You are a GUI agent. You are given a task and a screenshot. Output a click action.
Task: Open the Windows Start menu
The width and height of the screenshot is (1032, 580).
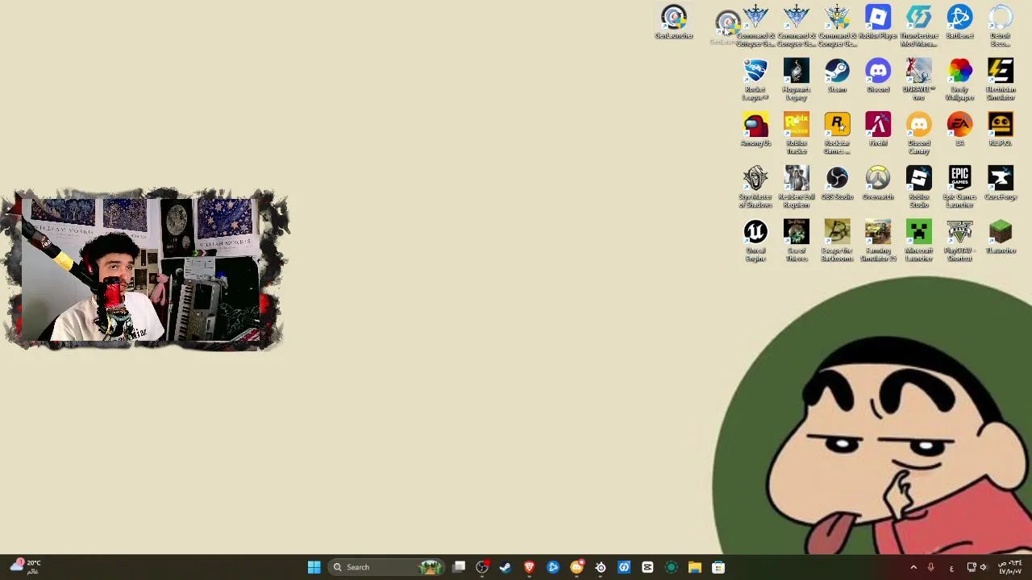coord(314,567)
